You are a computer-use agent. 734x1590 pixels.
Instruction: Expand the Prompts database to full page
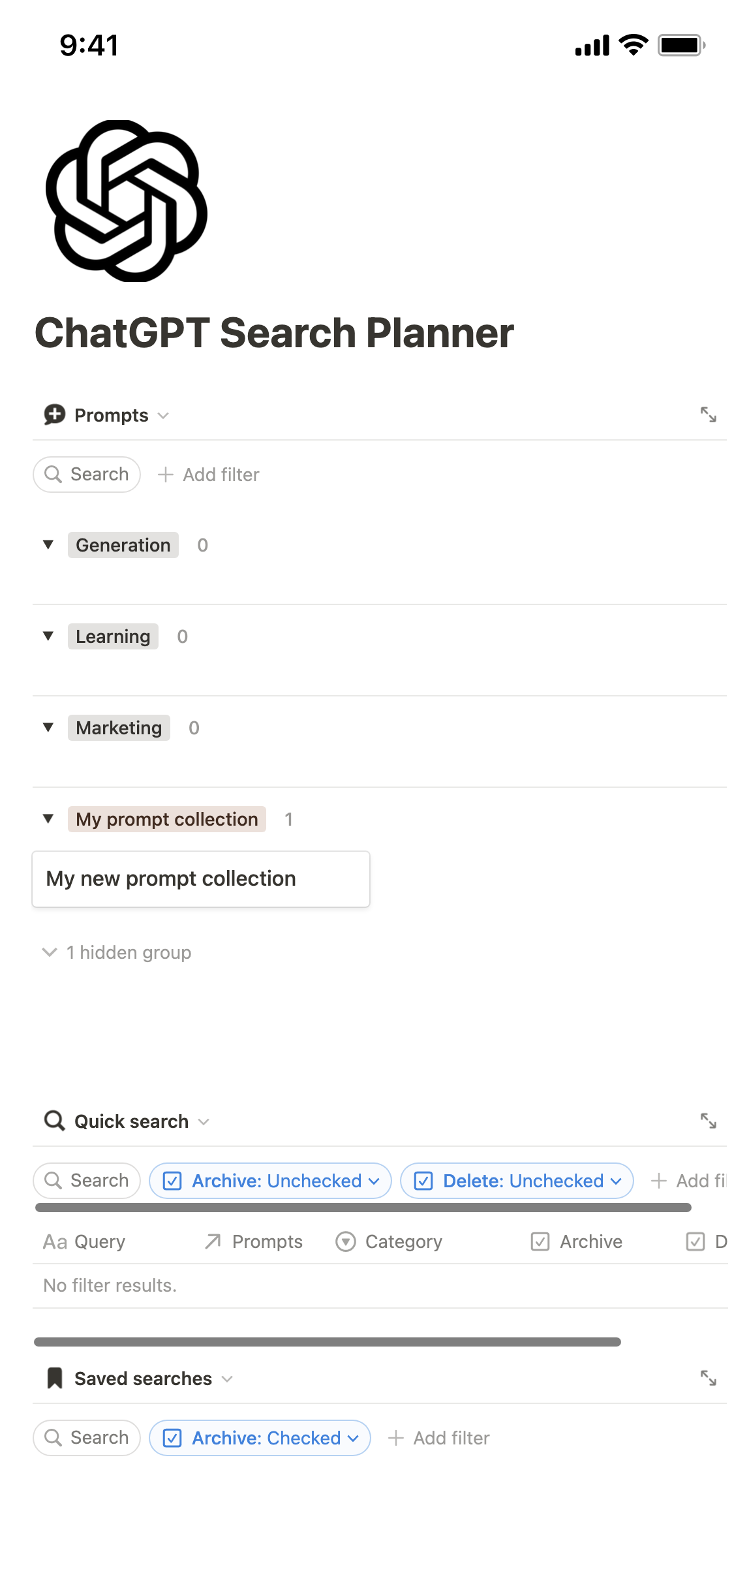[x=708, y=415]
